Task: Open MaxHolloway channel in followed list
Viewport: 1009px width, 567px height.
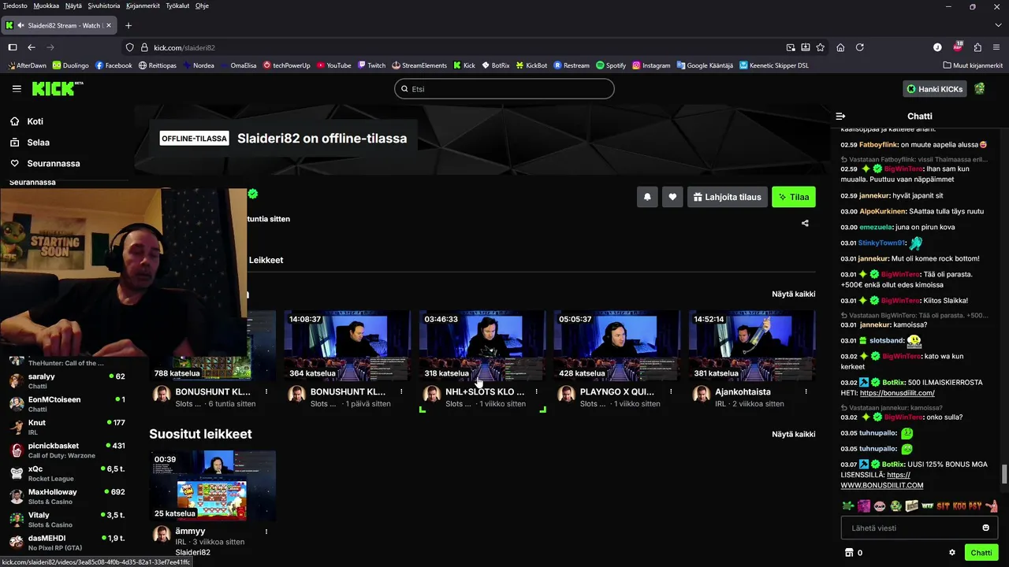Action: tap(66, 496)
